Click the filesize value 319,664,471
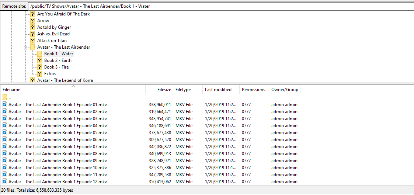 click(160, 112)
